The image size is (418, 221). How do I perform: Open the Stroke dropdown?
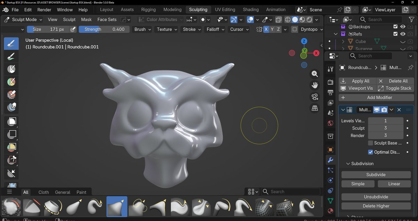pos(192,29)
